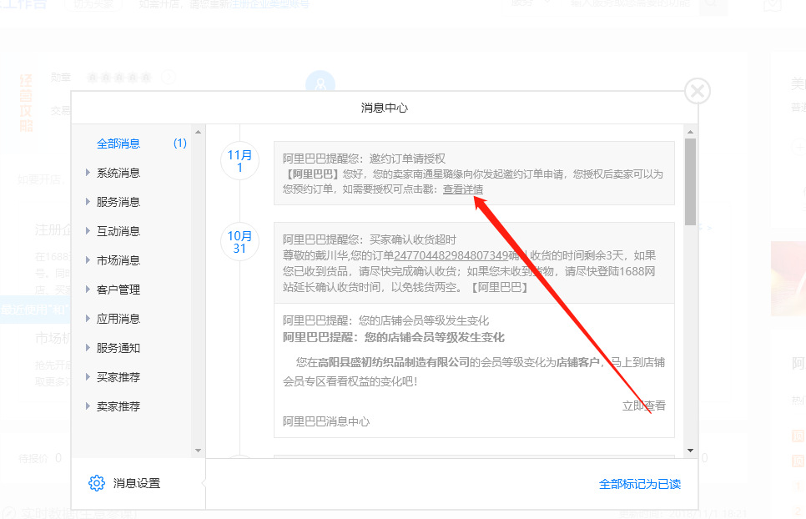Open 客户管理 category
The height and width of the screenshot is (519, 806).
point(118,290)
